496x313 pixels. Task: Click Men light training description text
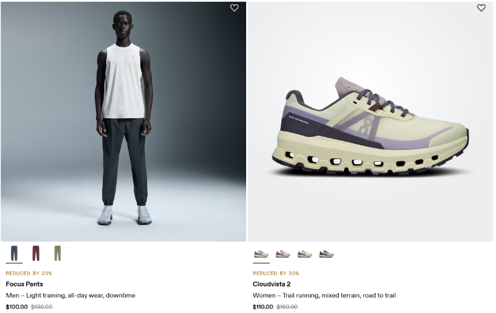(x=71, y=295)
